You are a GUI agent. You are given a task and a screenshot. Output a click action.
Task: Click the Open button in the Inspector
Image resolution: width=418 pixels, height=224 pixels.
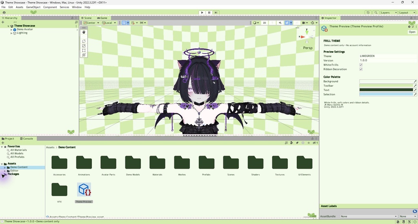tap(412, 32)
